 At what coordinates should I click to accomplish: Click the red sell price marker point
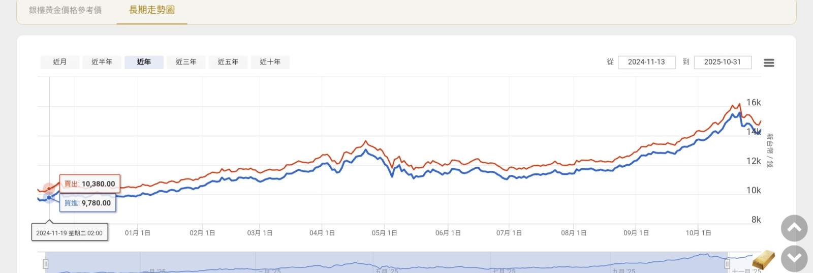[49, 189]
